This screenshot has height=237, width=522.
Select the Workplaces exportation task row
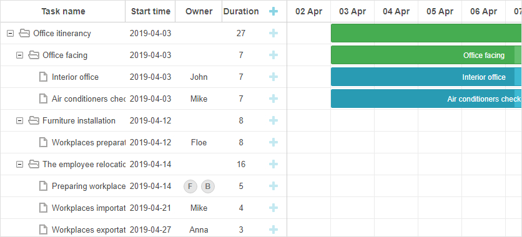pos(144,230)
